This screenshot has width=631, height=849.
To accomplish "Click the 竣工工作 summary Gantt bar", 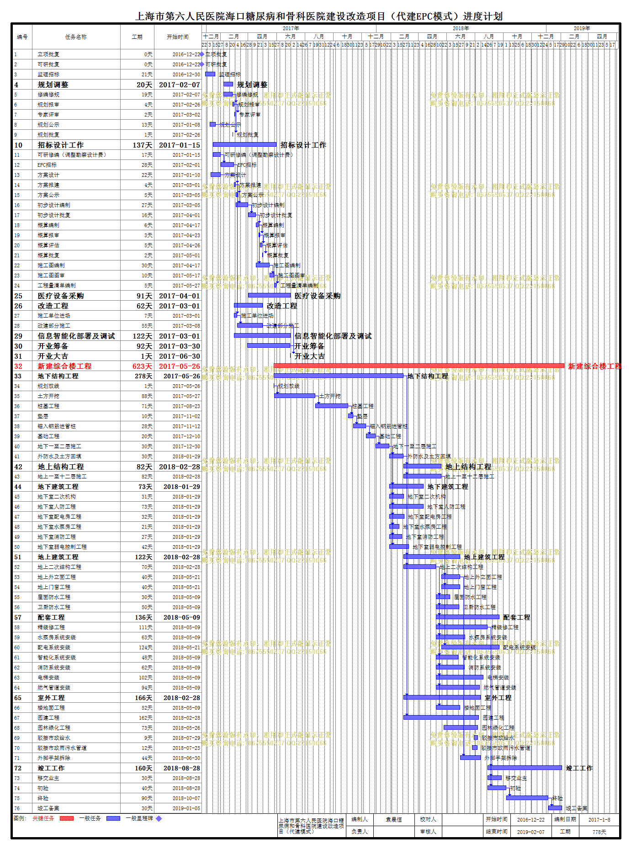I will coord(525,768).
